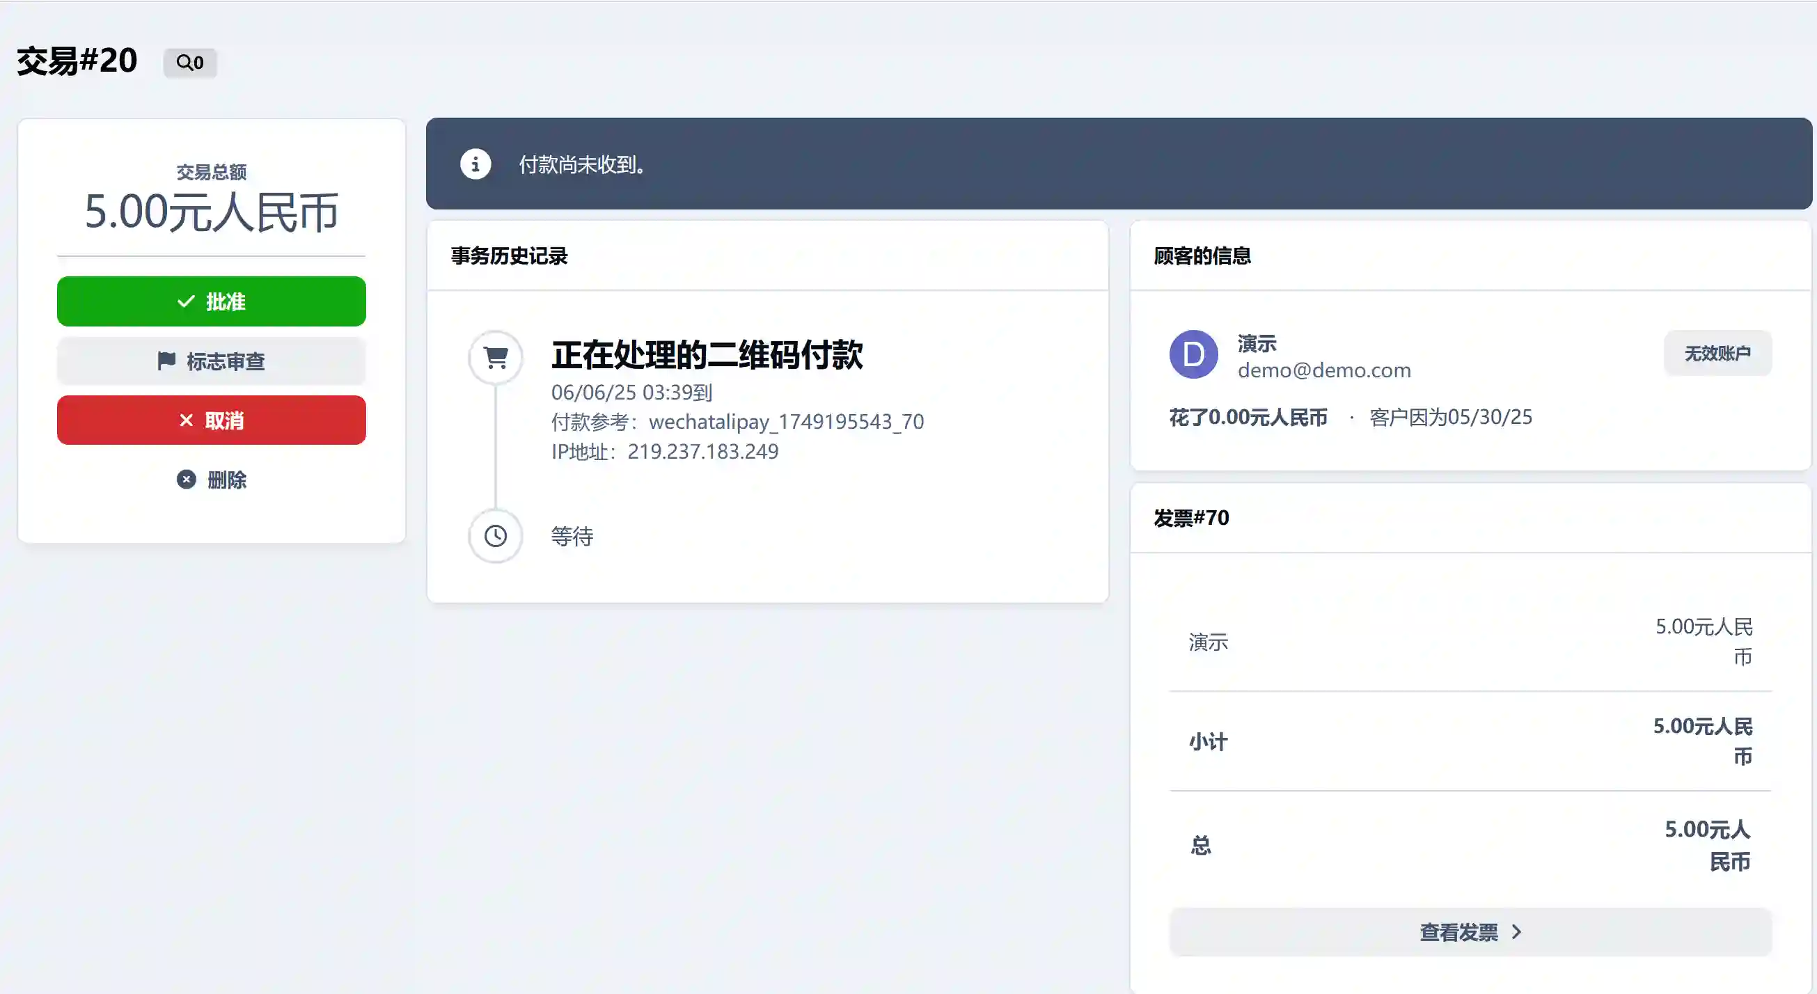Click the payment reference wechatalipay text
Viewport: 1817px width, 994px height.
pyautogui.click(x=786, y=422)
